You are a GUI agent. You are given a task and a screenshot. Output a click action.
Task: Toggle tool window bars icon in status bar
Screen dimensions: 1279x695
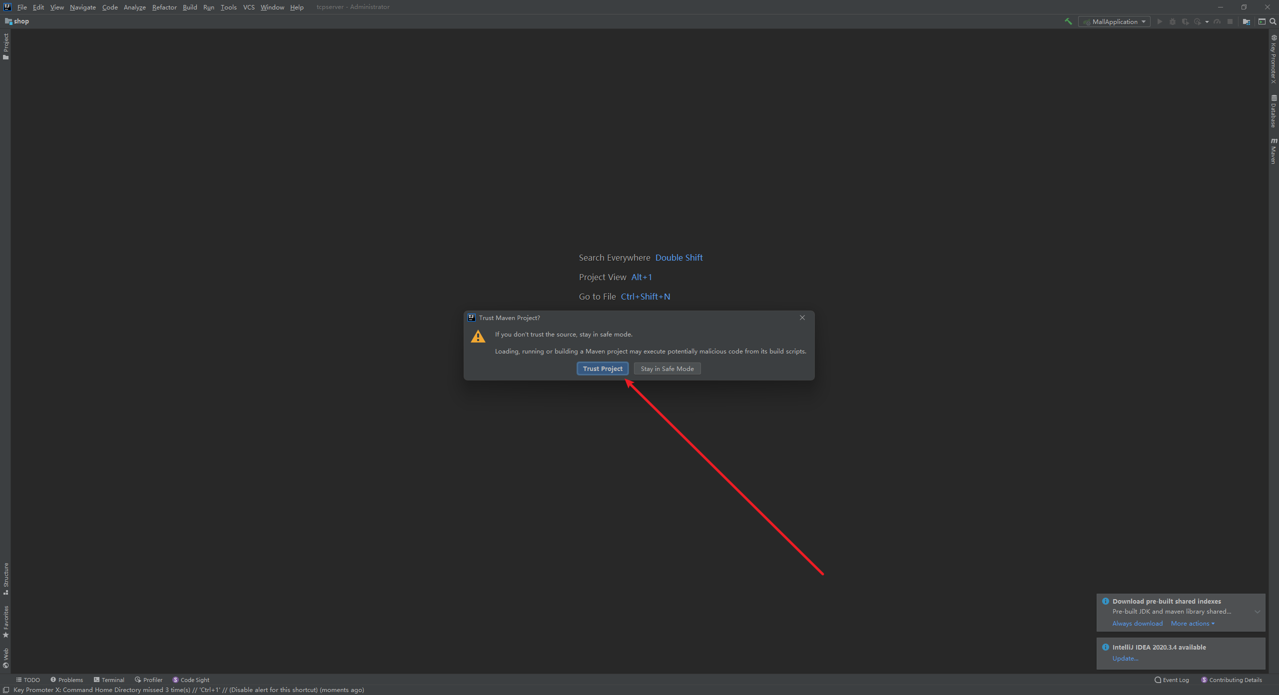6,690
